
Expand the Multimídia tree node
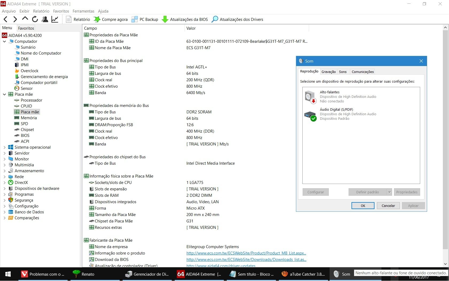4,165
